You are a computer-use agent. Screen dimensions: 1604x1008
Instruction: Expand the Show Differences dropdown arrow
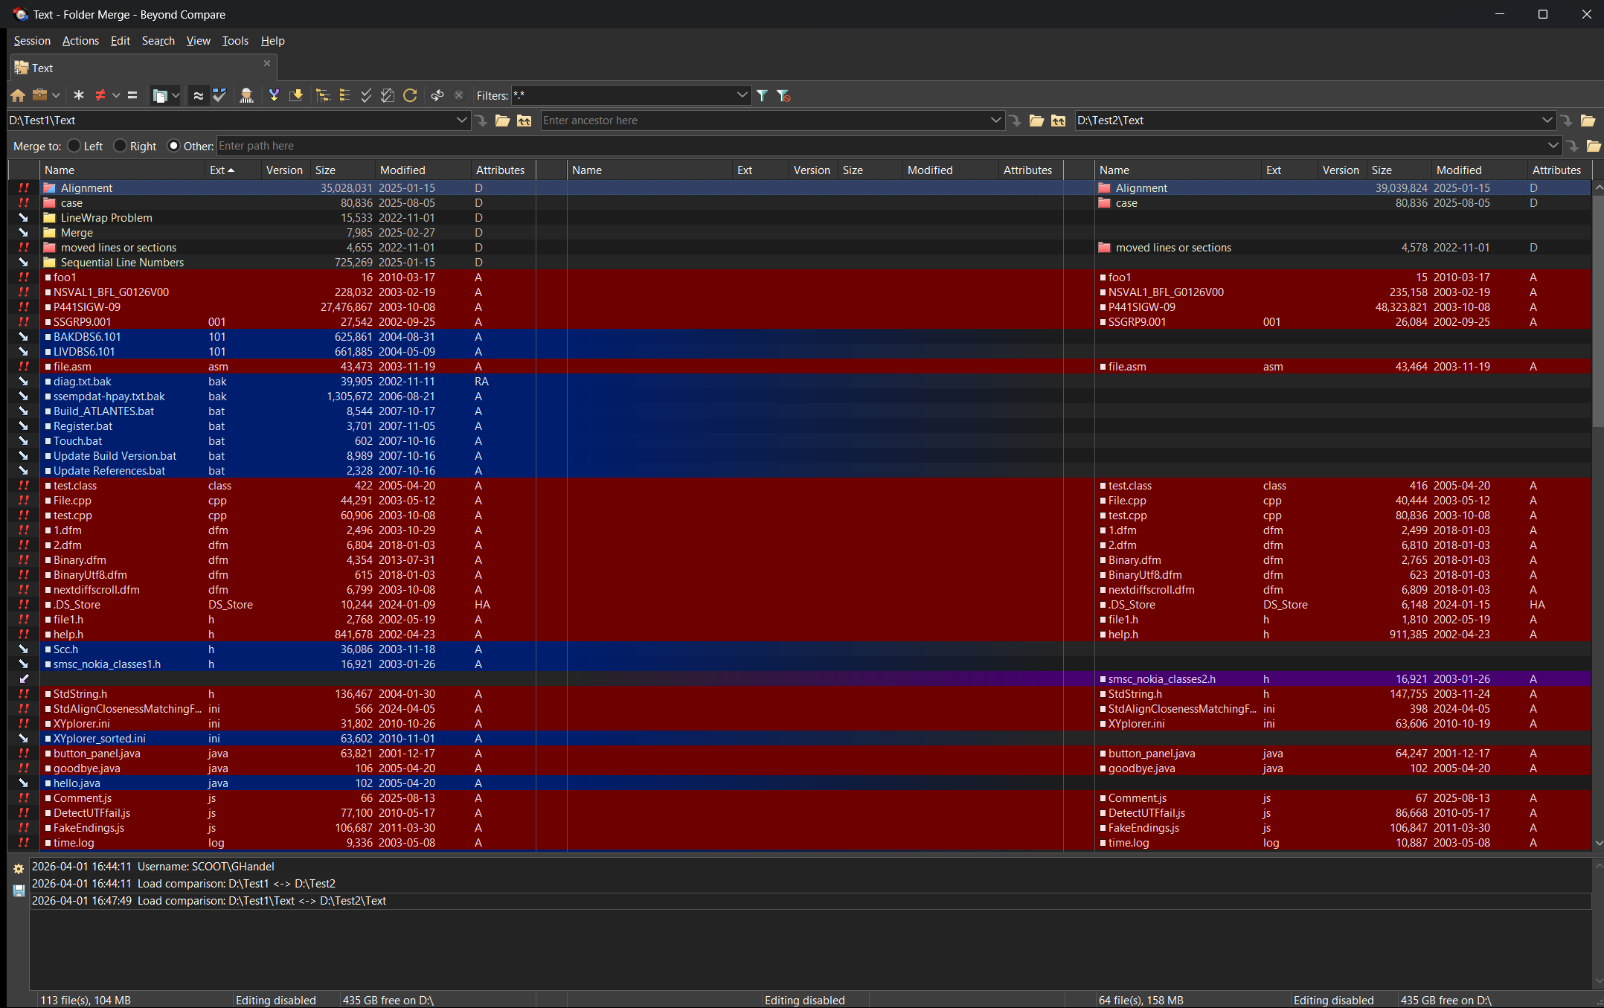pos(115,95)
